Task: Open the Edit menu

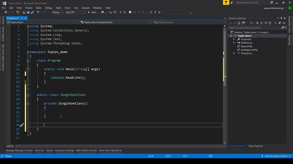Action: pyautogui.click(x=11, y=8)
